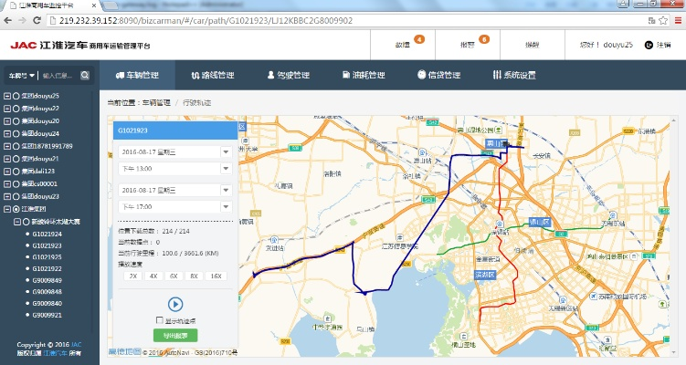Click the alarm notification badge showing 6
Image resolution: width=686 pixels, height=365 pixels.
tap(483, 39)
